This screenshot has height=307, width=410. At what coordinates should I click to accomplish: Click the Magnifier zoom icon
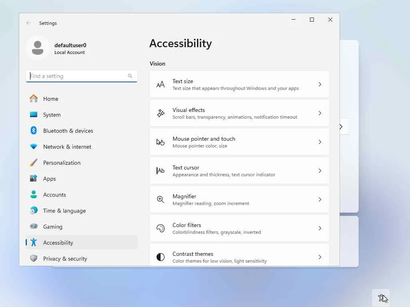coord(161,199)
